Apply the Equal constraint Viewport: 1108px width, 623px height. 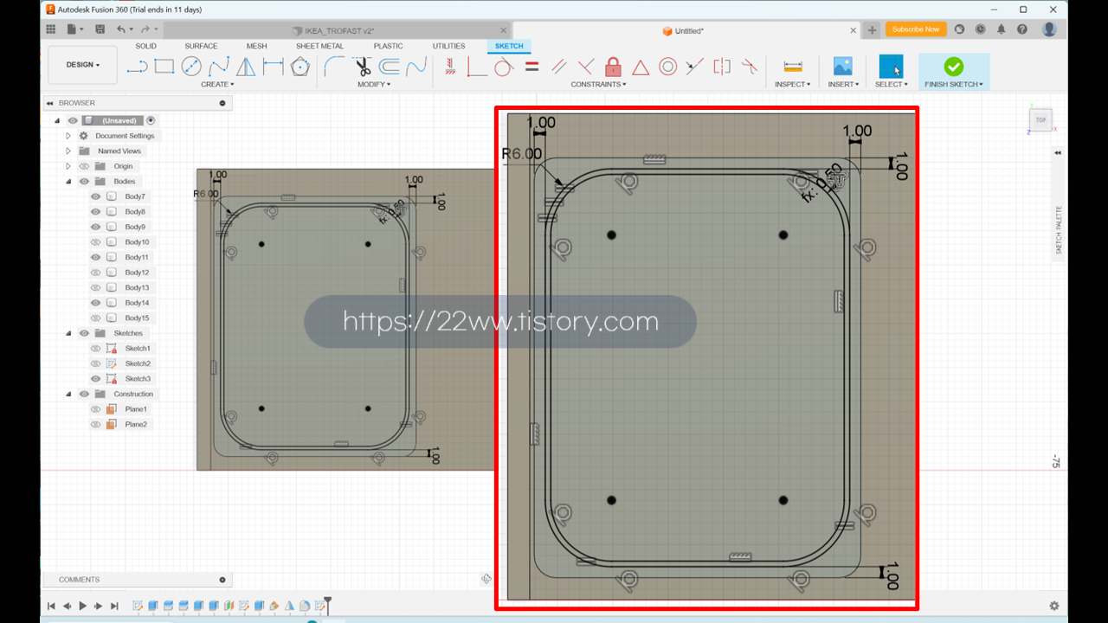point(531,67)
